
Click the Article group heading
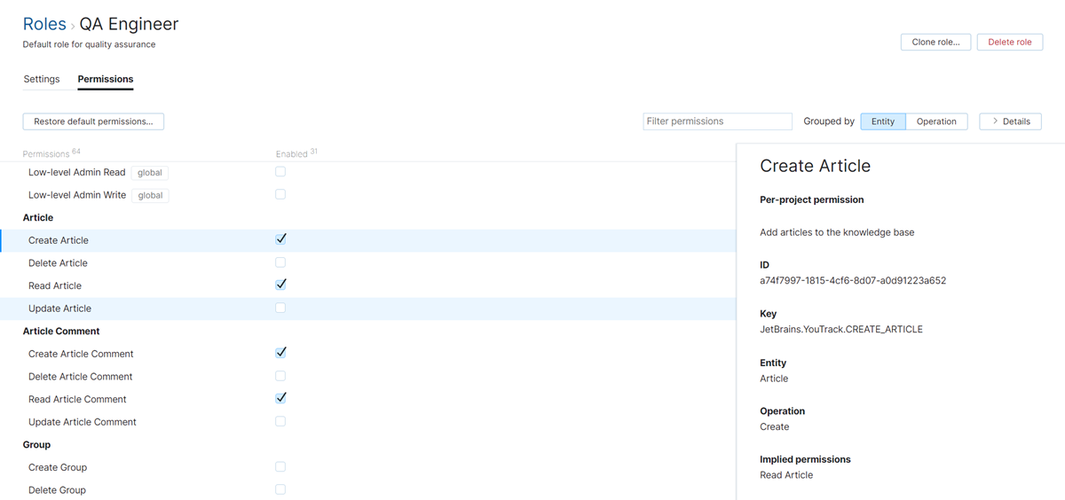click(x=38, y=217)
